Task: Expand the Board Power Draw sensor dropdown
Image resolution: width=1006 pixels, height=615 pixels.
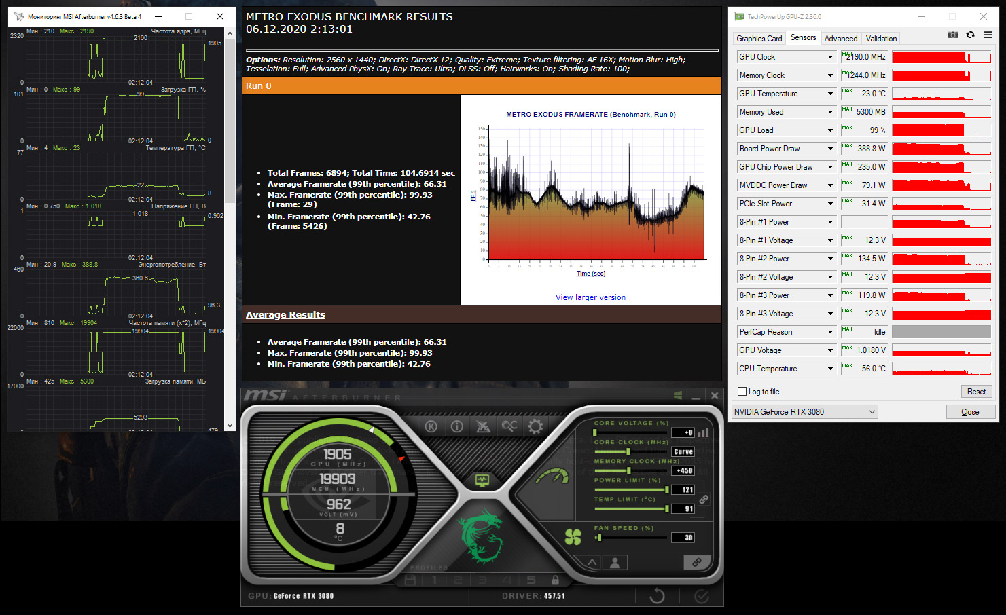Action: [830, 149]
